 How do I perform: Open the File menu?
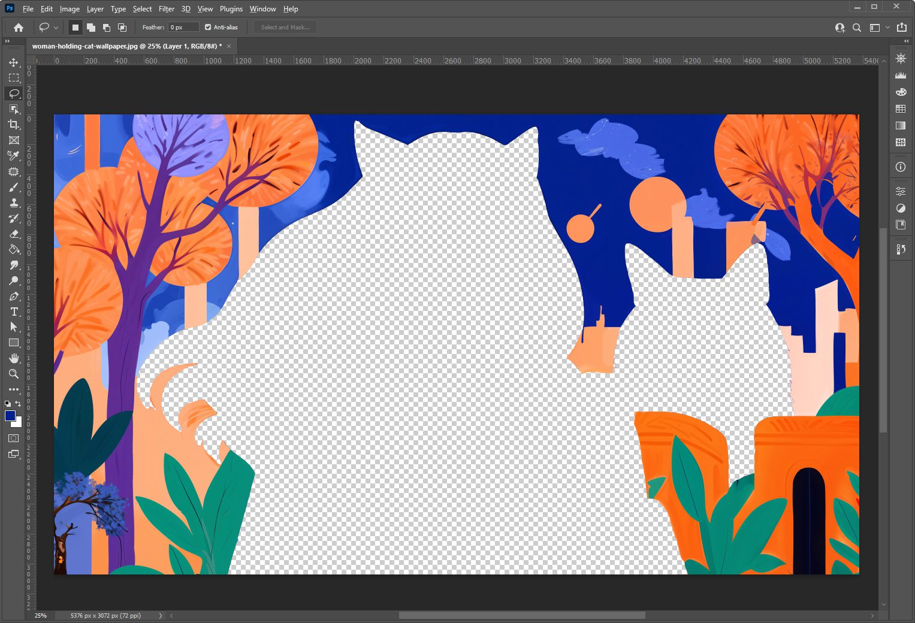[x=28, y=9]
